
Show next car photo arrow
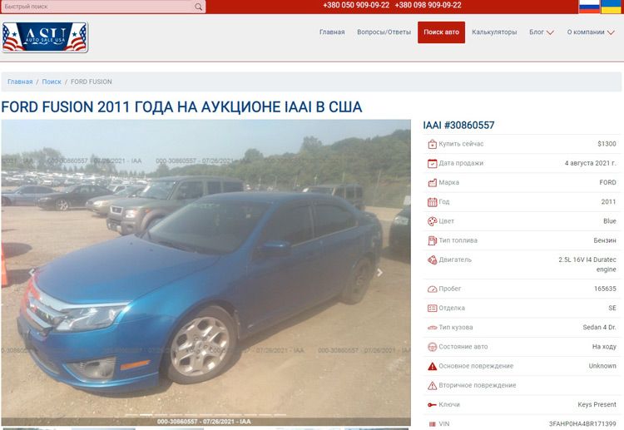pyautogui.click(x=379, y=273)
